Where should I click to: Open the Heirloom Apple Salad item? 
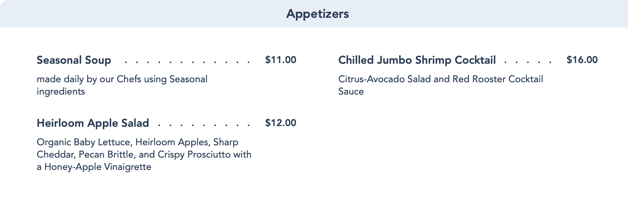click(x=93, y=123)
